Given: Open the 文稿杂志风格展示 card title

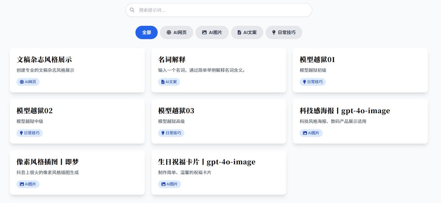Looking at the screenshot, I should tap(44, 60).
